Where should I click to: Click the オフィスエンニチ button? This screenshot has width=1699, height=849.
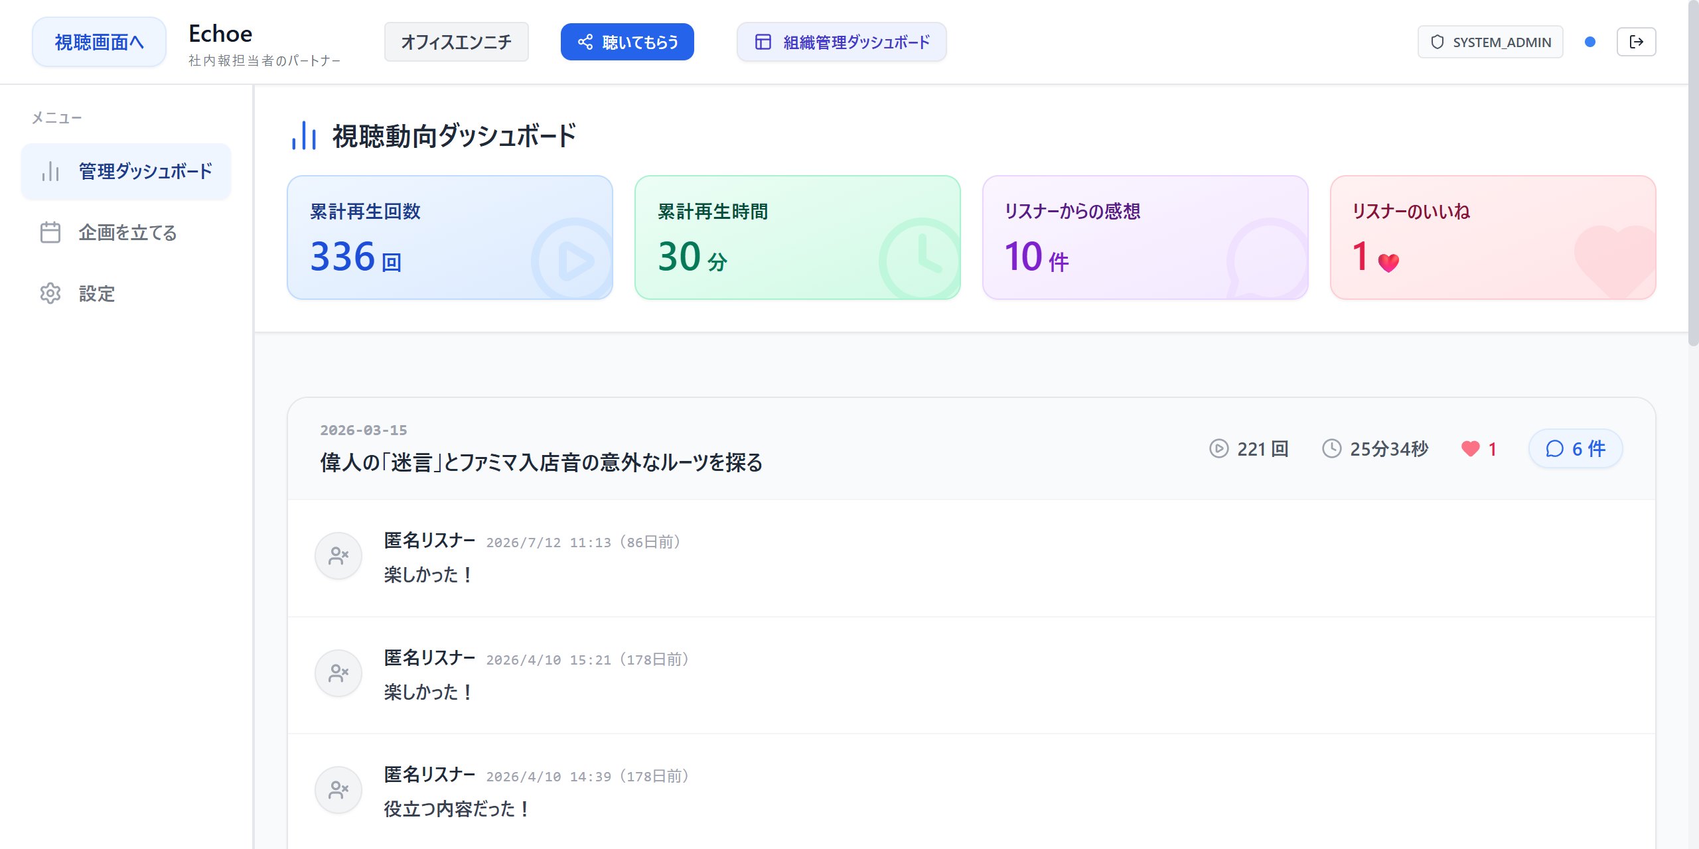(457, 42)
